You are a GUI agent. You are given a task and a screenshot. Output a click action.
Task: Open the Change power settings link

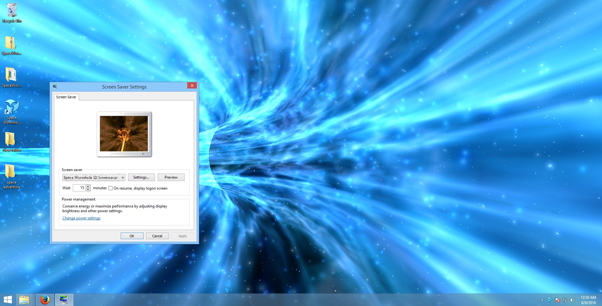tap(81, 218)
